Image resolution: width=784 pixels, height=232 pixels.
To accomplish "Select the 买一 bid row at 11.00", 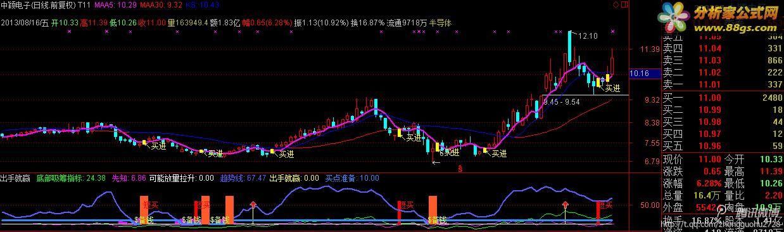I will (x=721, y=99).
